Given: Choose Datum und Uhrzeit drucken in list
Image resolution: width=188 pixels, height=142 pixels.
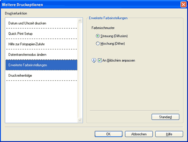Looking at the screenshot, I should [41, 23].
